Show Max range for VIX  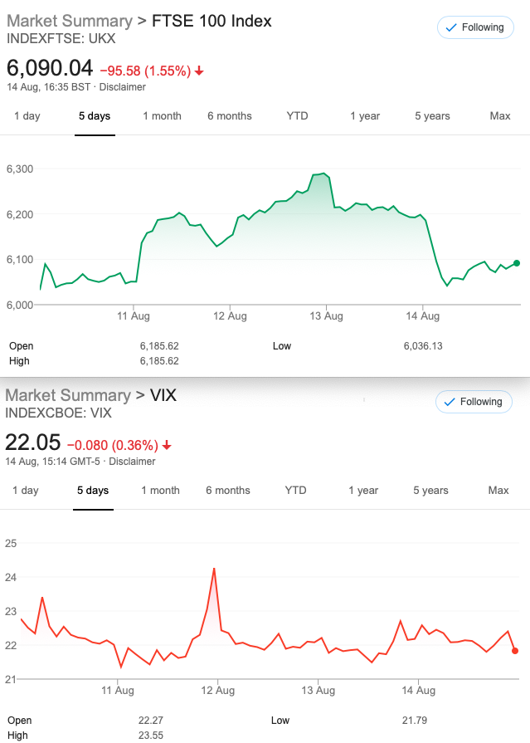498,491
